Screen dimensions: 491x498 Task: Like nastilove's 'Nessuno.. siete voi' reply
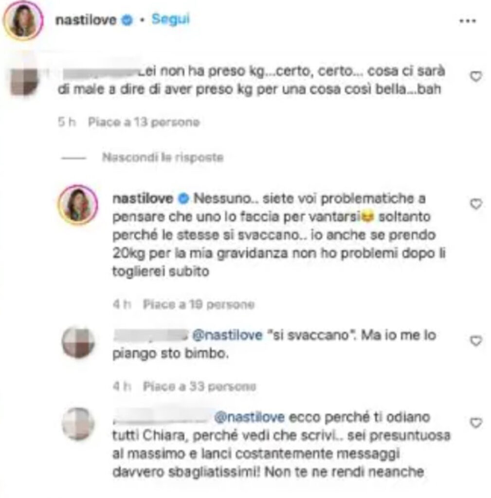click(x=476, y=204)
